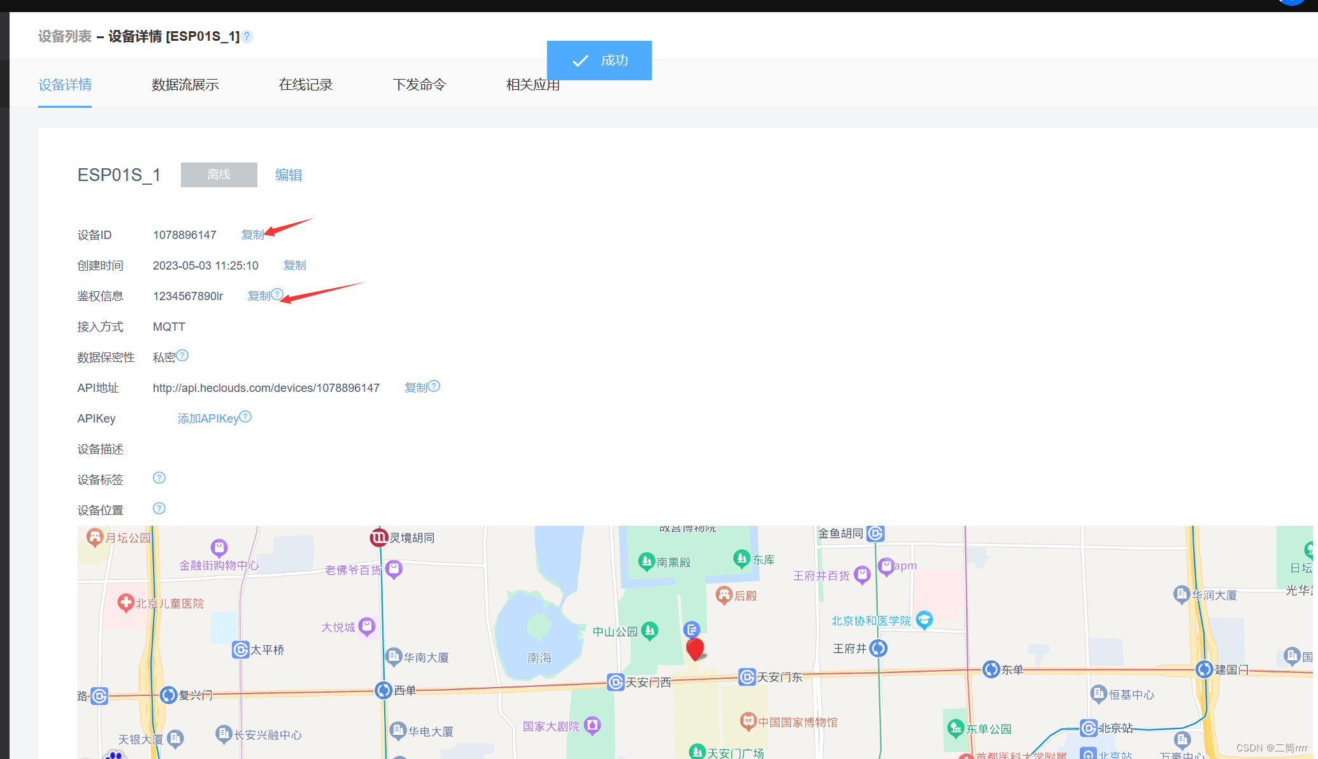
Task: Copy the device ID 1078896147
Action: pyautogui.click(x=252, y=235)
